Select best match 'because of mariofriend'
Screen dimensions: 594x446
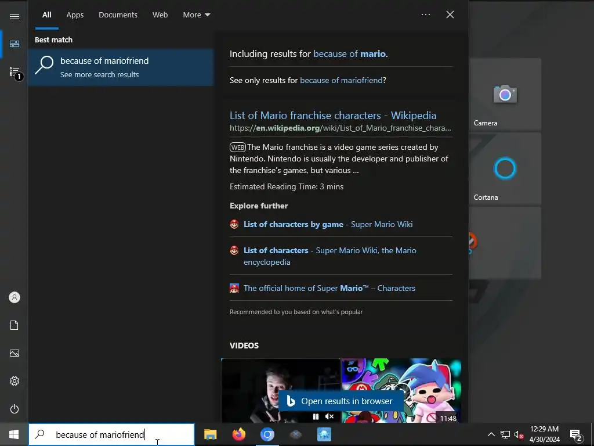tap(121, 67)
